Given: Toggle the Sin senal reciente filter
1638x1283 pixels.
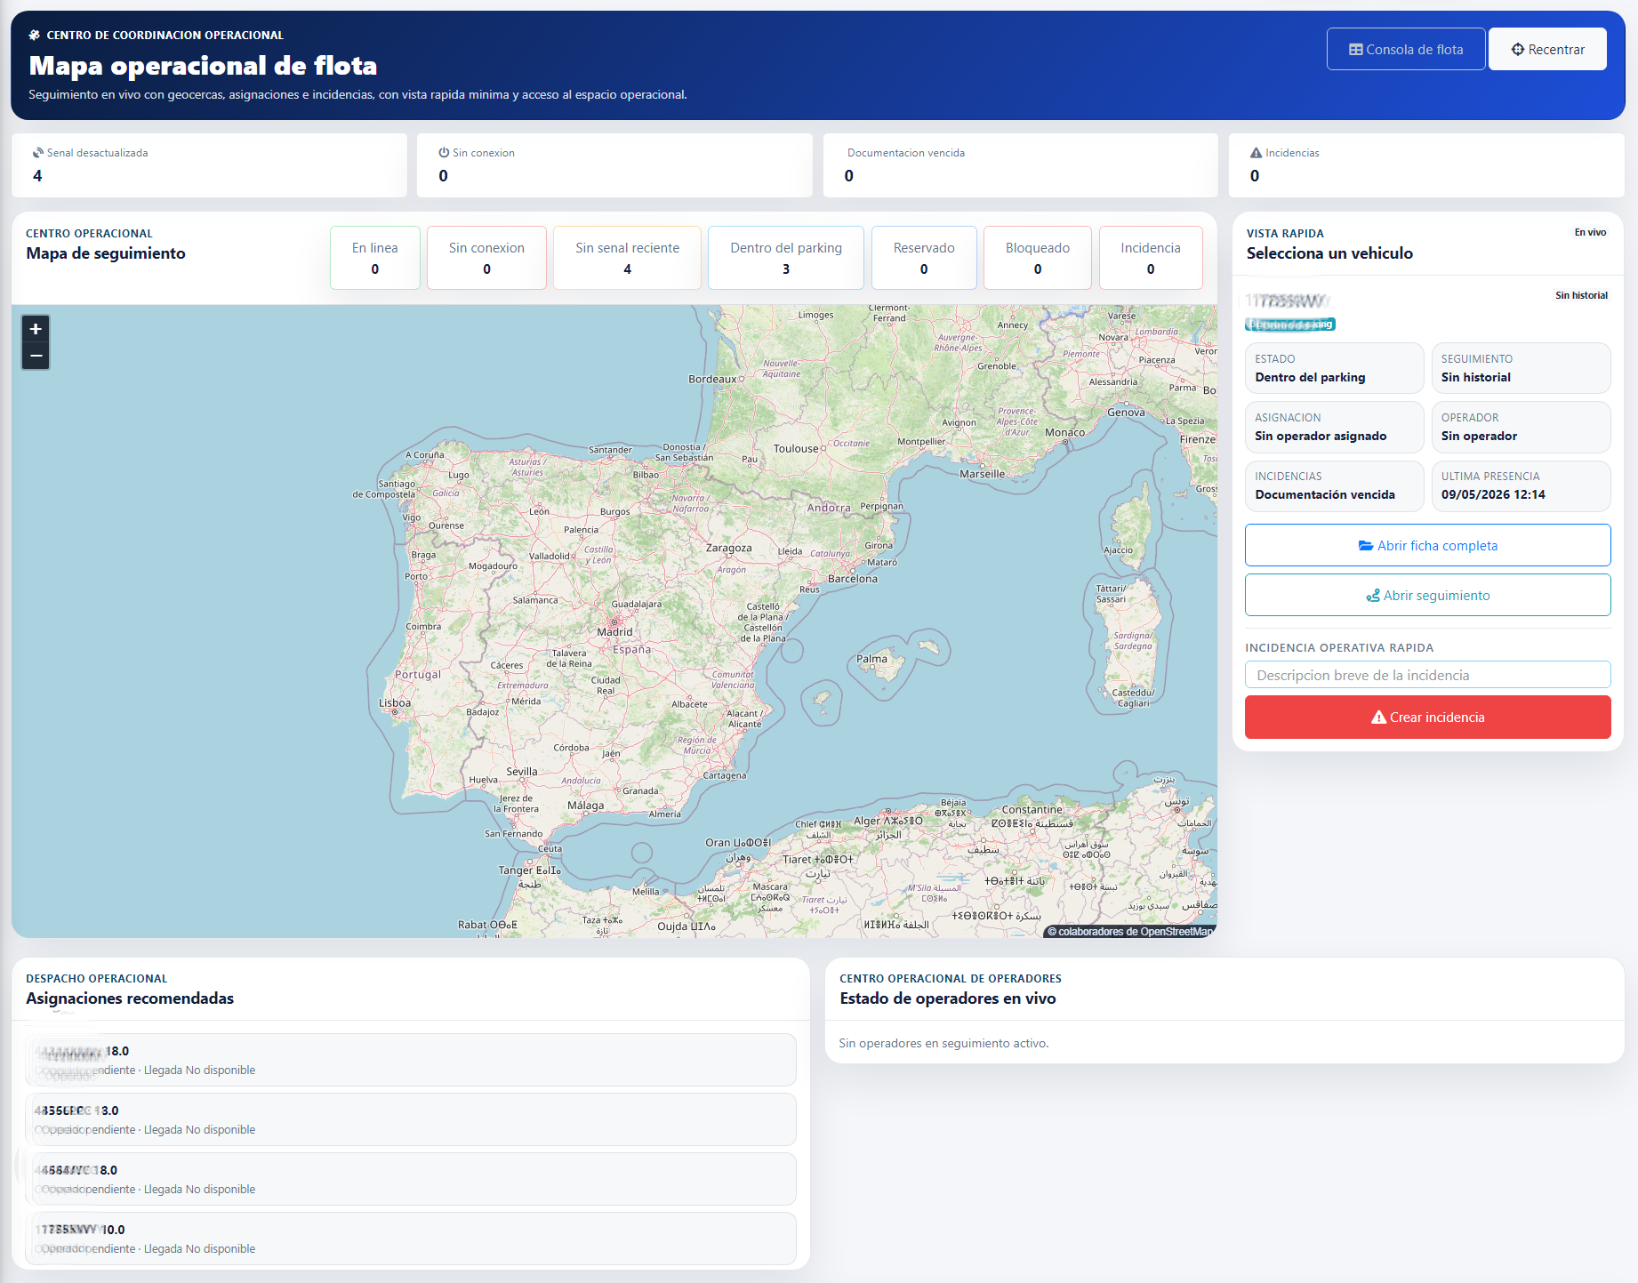Looking at the screenshot, I should tap(627, 258).
